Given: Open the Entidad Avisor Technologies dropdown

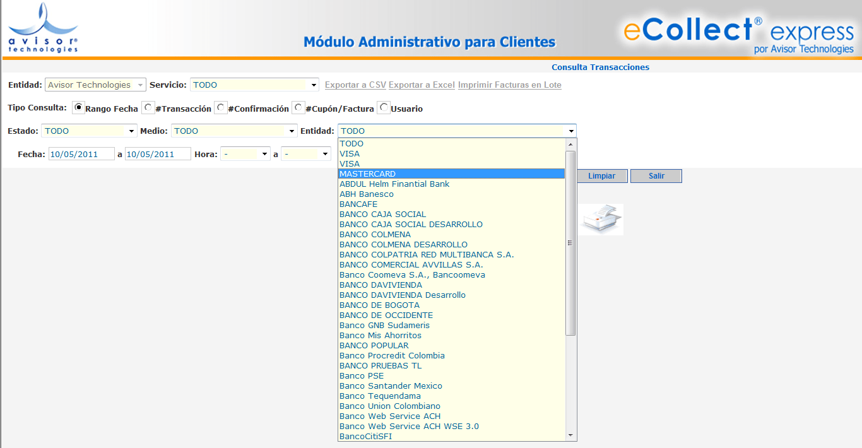Looking at the screenshot, I should click(95, 85).
